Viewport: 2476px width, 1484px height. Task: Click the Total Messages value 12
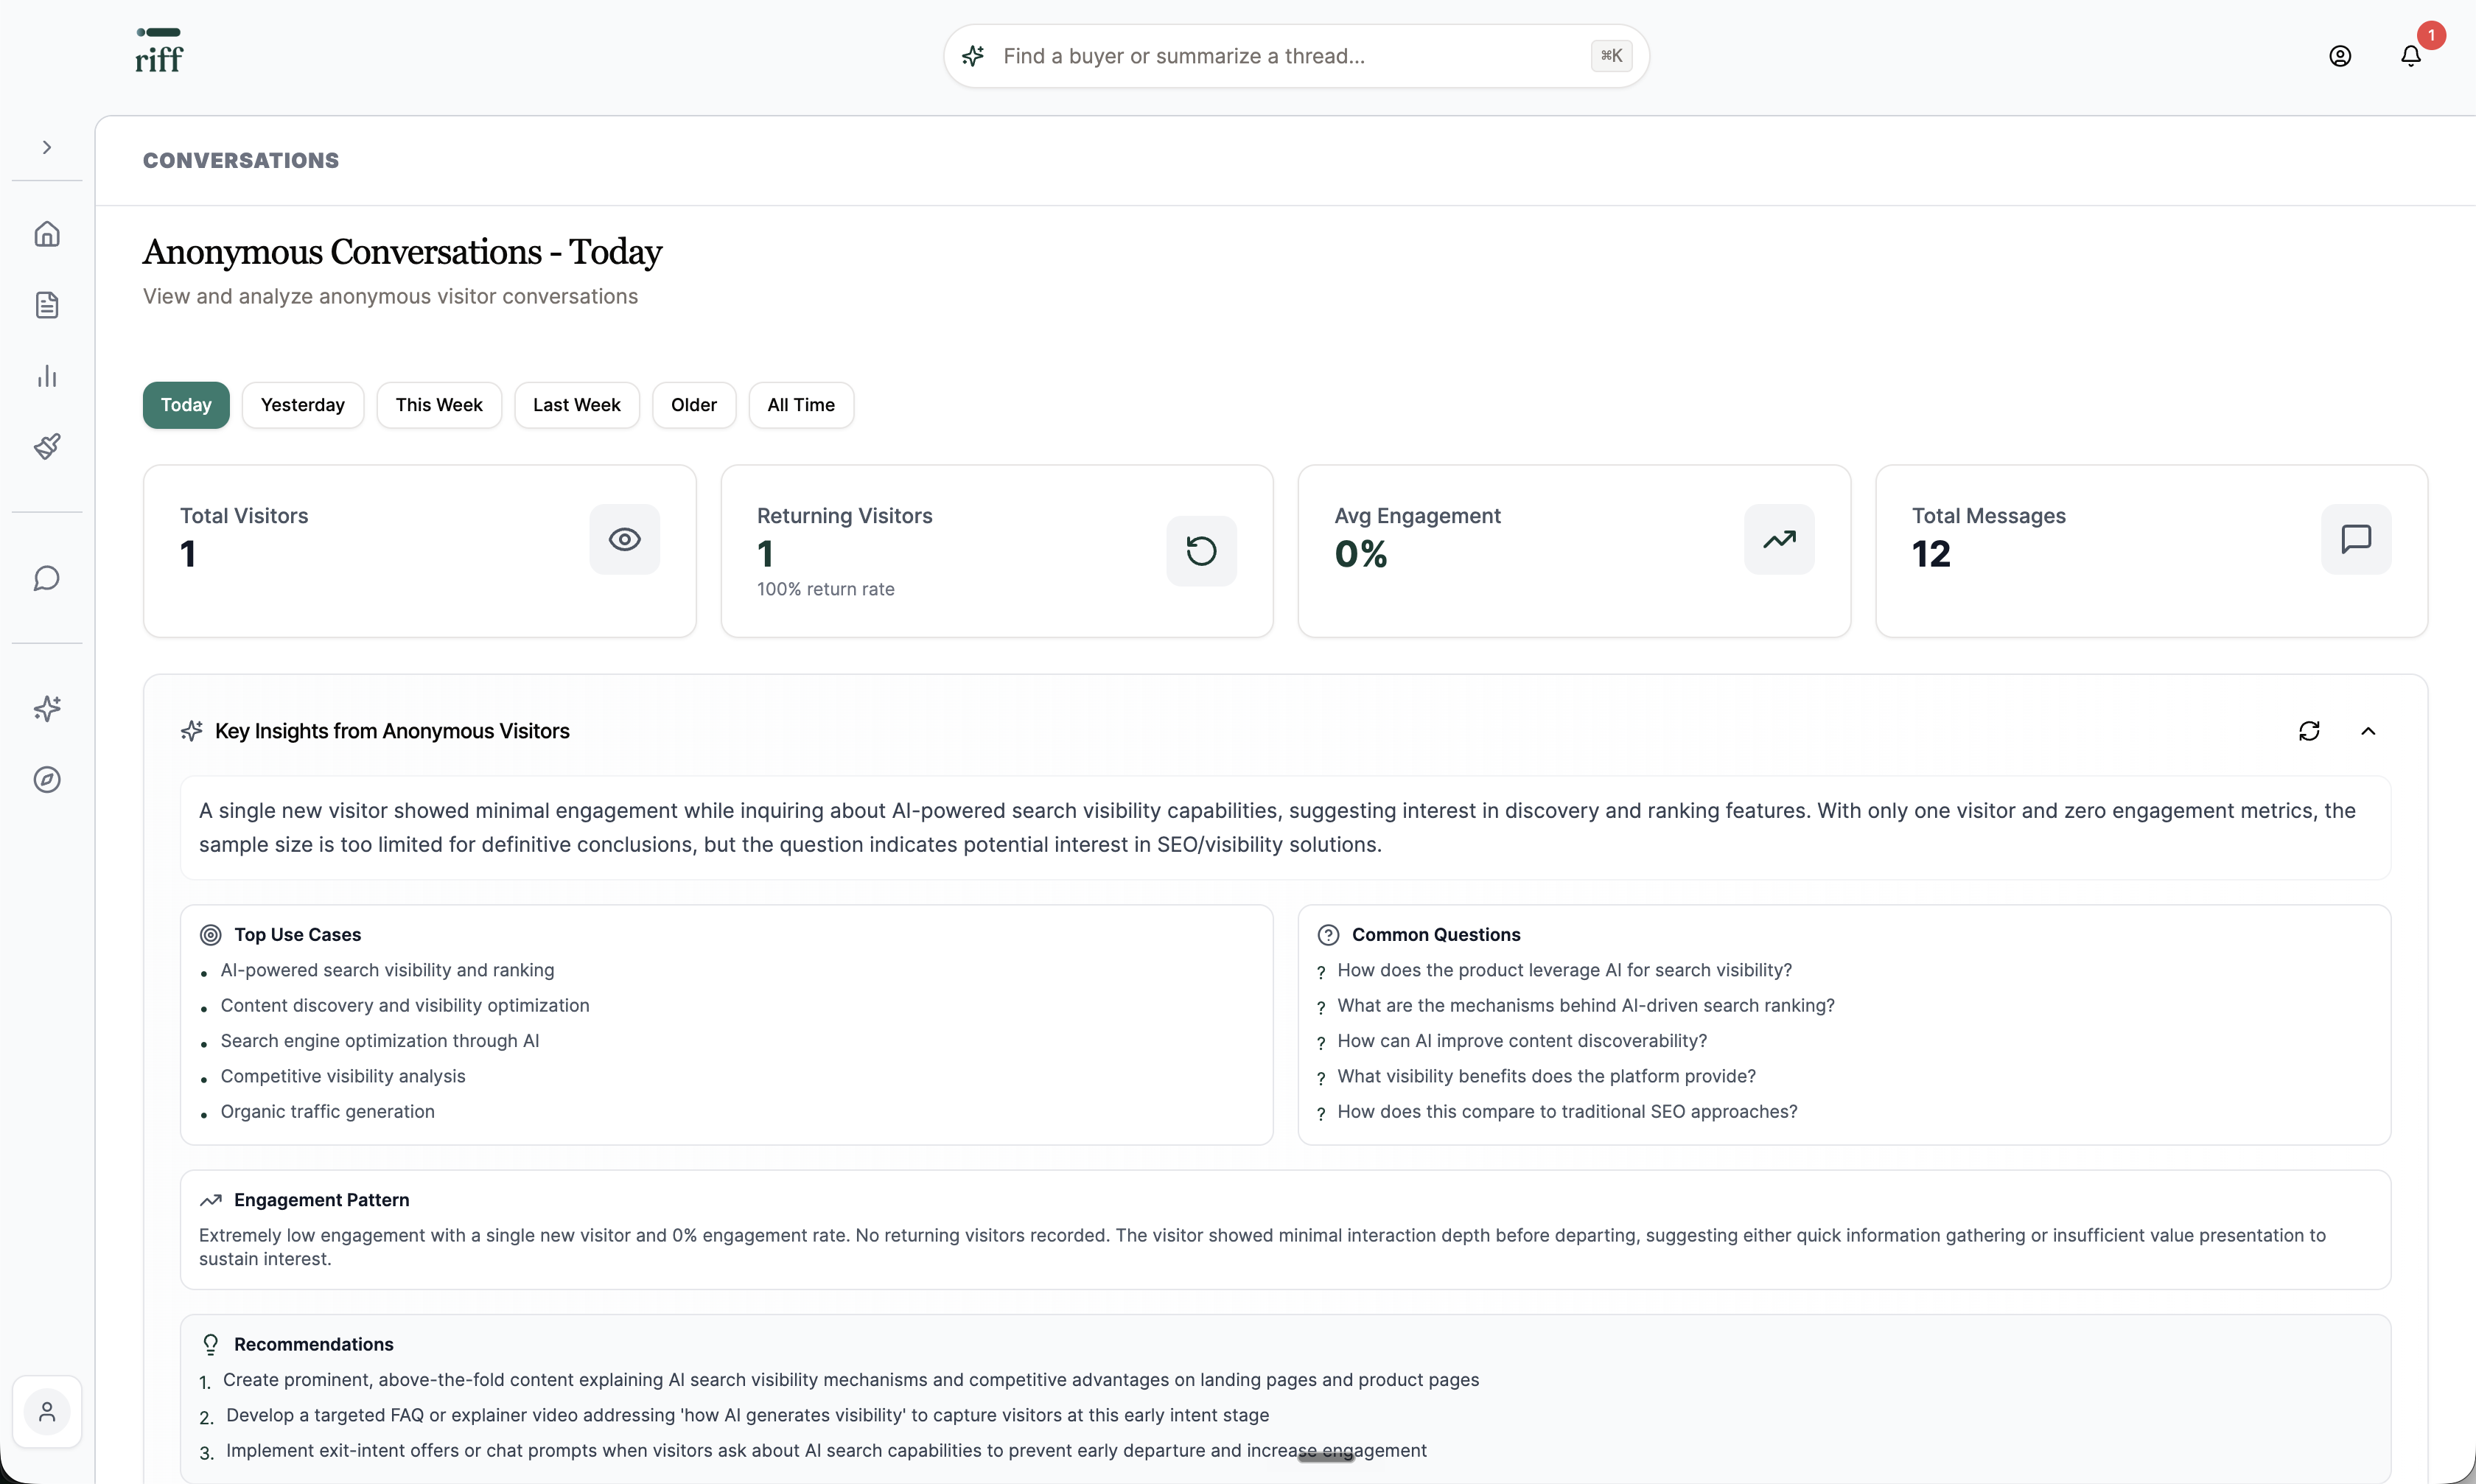(x=1932, y=554)
